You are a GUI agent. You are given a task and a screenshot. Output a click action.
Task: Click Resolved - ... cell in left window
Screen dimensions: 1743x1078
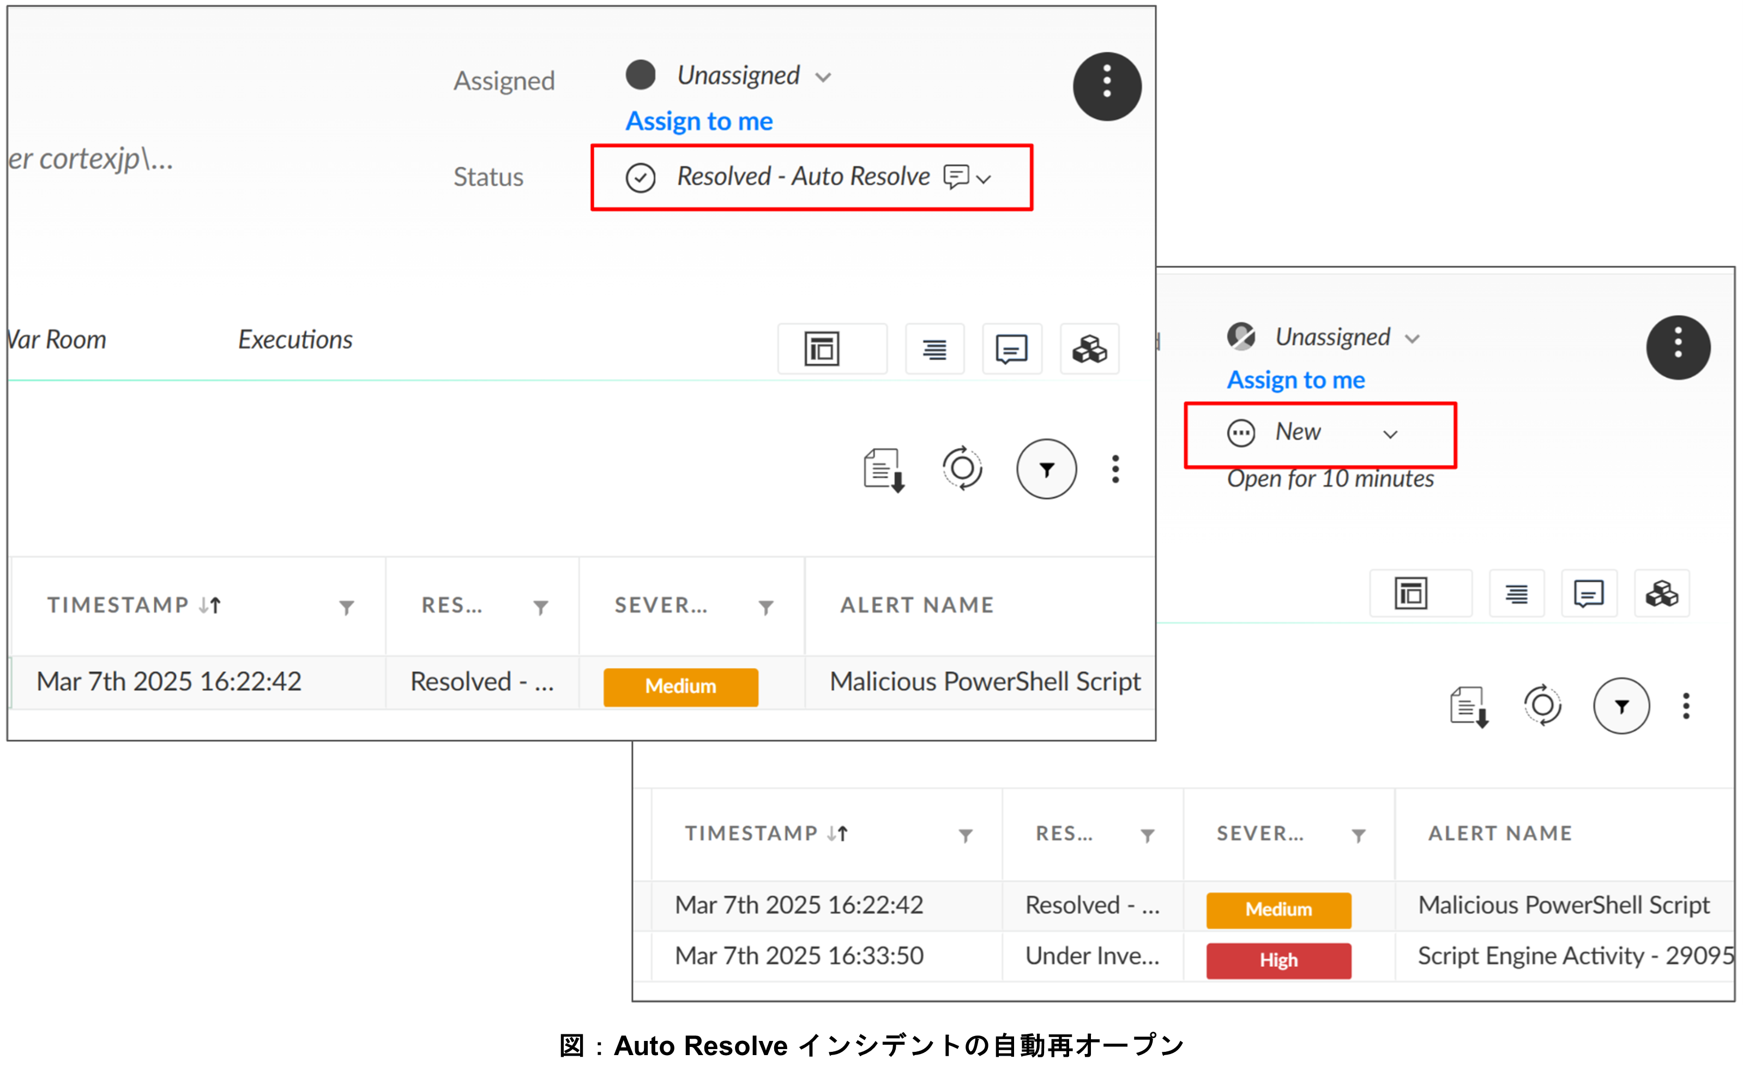[x=482, y=682]
